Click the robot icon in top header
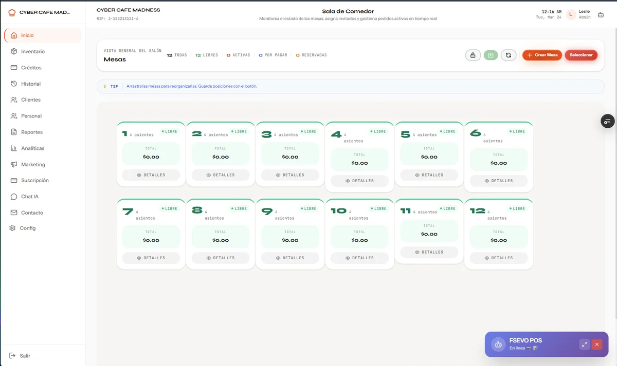 coord(601,15)
